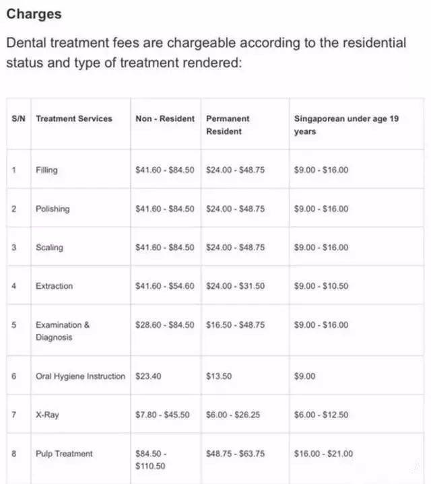Click the Treatment Services column header
The image size is (431, 484).
point(74,118)
